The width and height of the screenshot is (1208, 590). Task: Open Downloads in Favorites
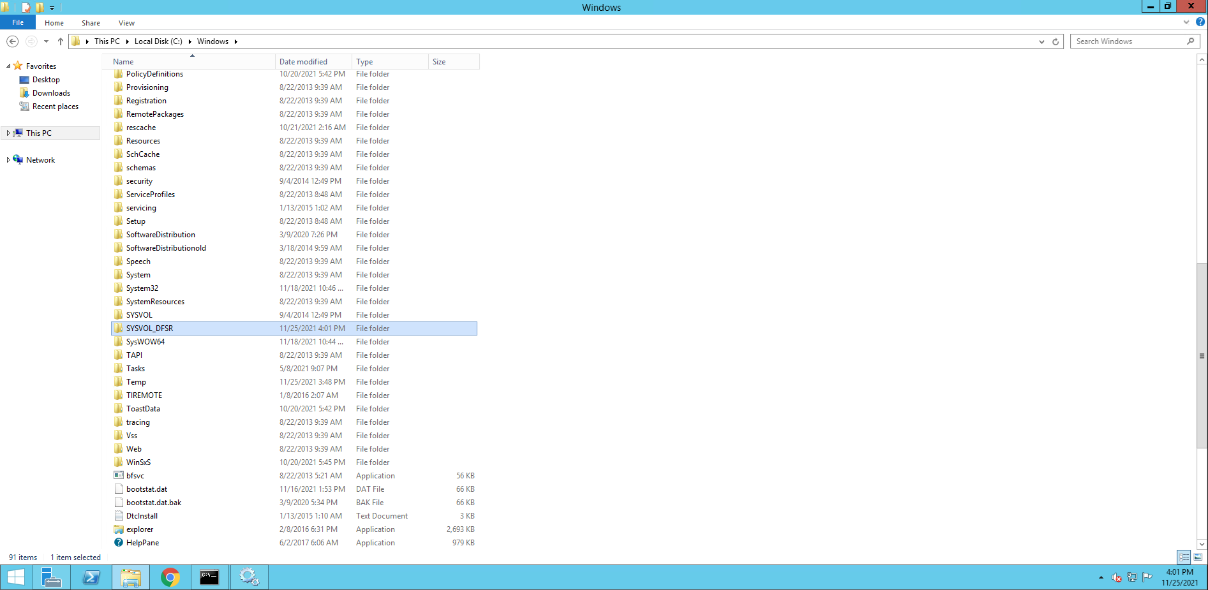[x=51, y=93]
